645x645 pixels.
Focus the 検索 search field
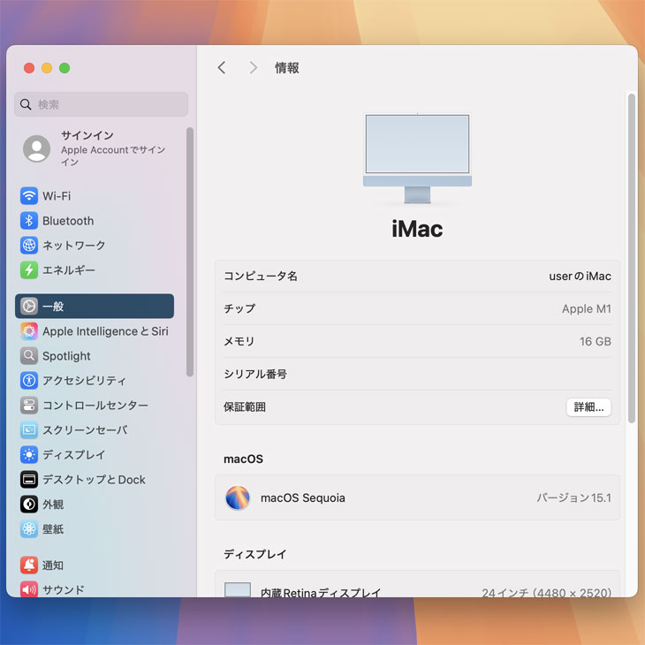102,104
